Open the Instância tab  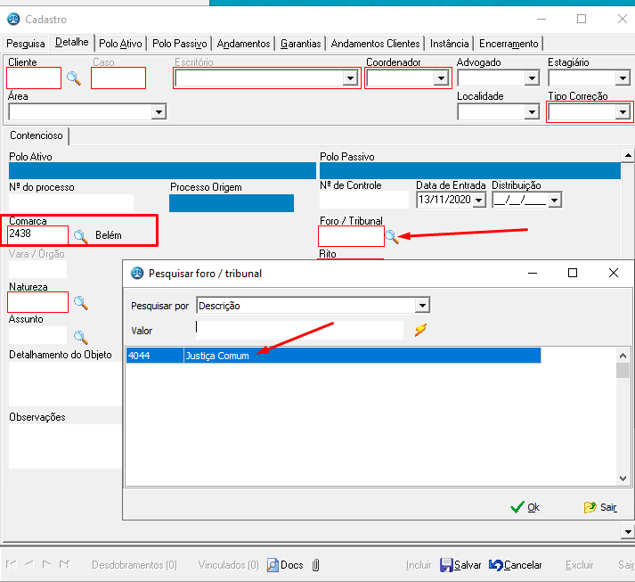(x=449, y=44)
